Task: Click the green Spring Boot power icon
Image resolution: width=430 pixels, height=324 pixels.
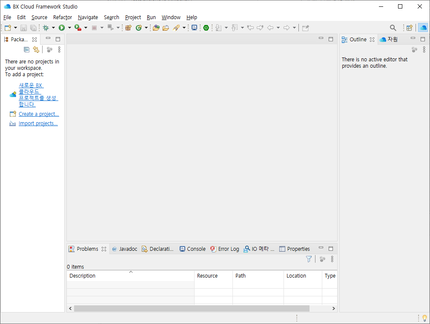Action: point(206,28)
